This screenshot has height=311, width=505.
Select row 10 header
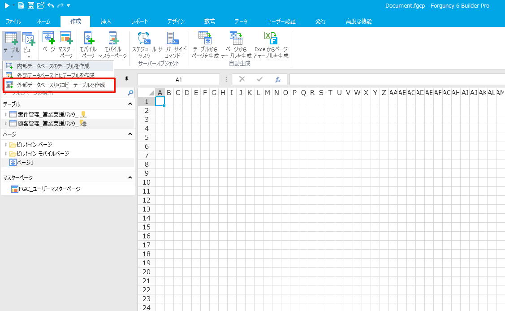point(147,182)
